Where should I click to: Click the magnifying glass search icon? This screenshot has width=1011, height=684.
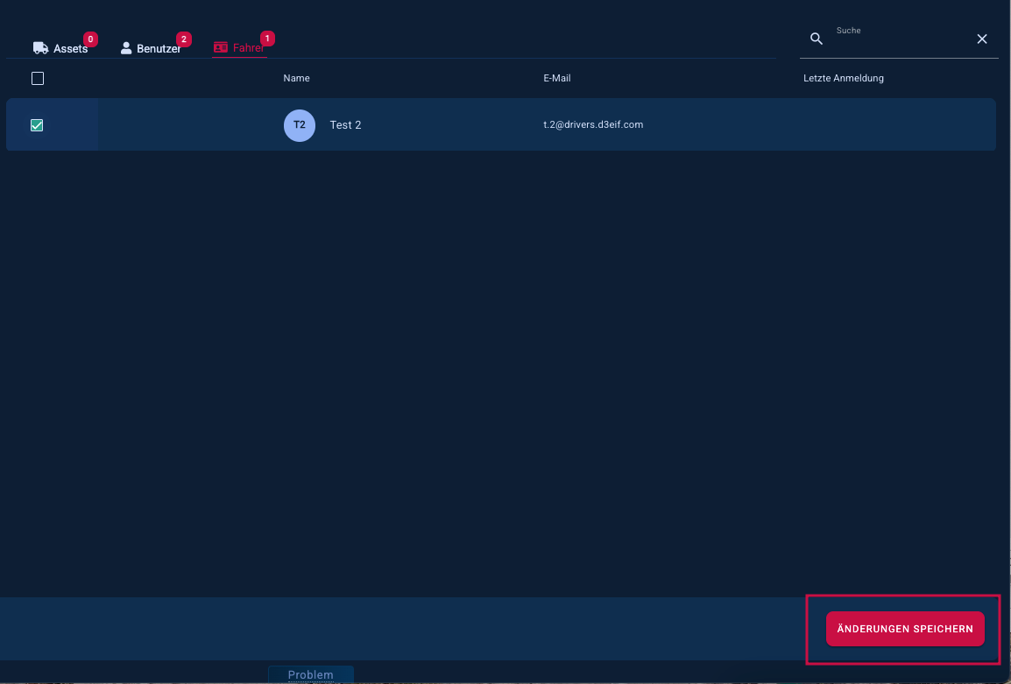coord(817,39)
